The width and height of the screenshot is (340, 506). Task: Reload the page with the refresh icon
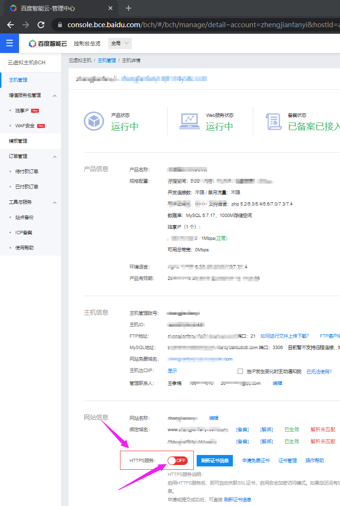tap(41, 25)
